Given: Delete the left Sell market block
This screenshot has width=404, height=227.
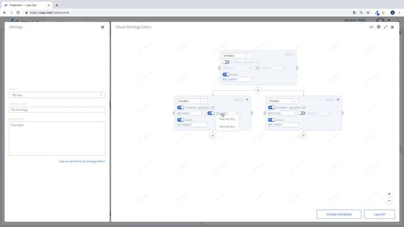Looking at the screenshot, I should 247,100.
